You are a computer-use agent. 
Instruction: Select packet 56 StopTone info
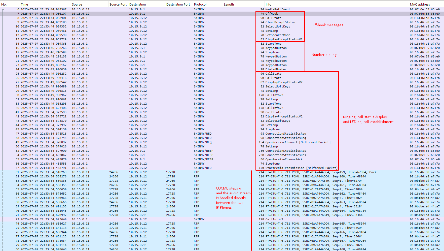[272, 164]
